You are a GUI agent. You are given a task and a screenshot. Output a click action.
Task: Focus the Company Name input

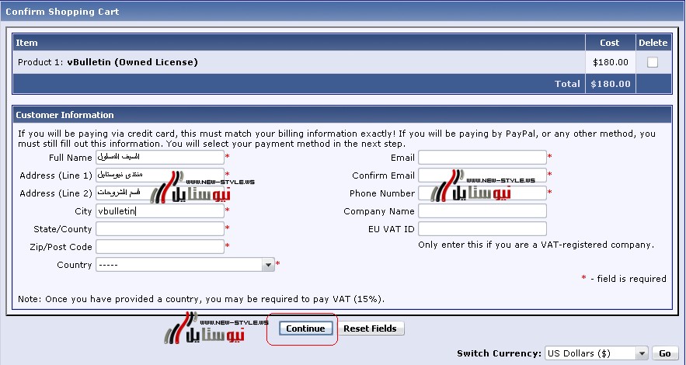[482, 211]
